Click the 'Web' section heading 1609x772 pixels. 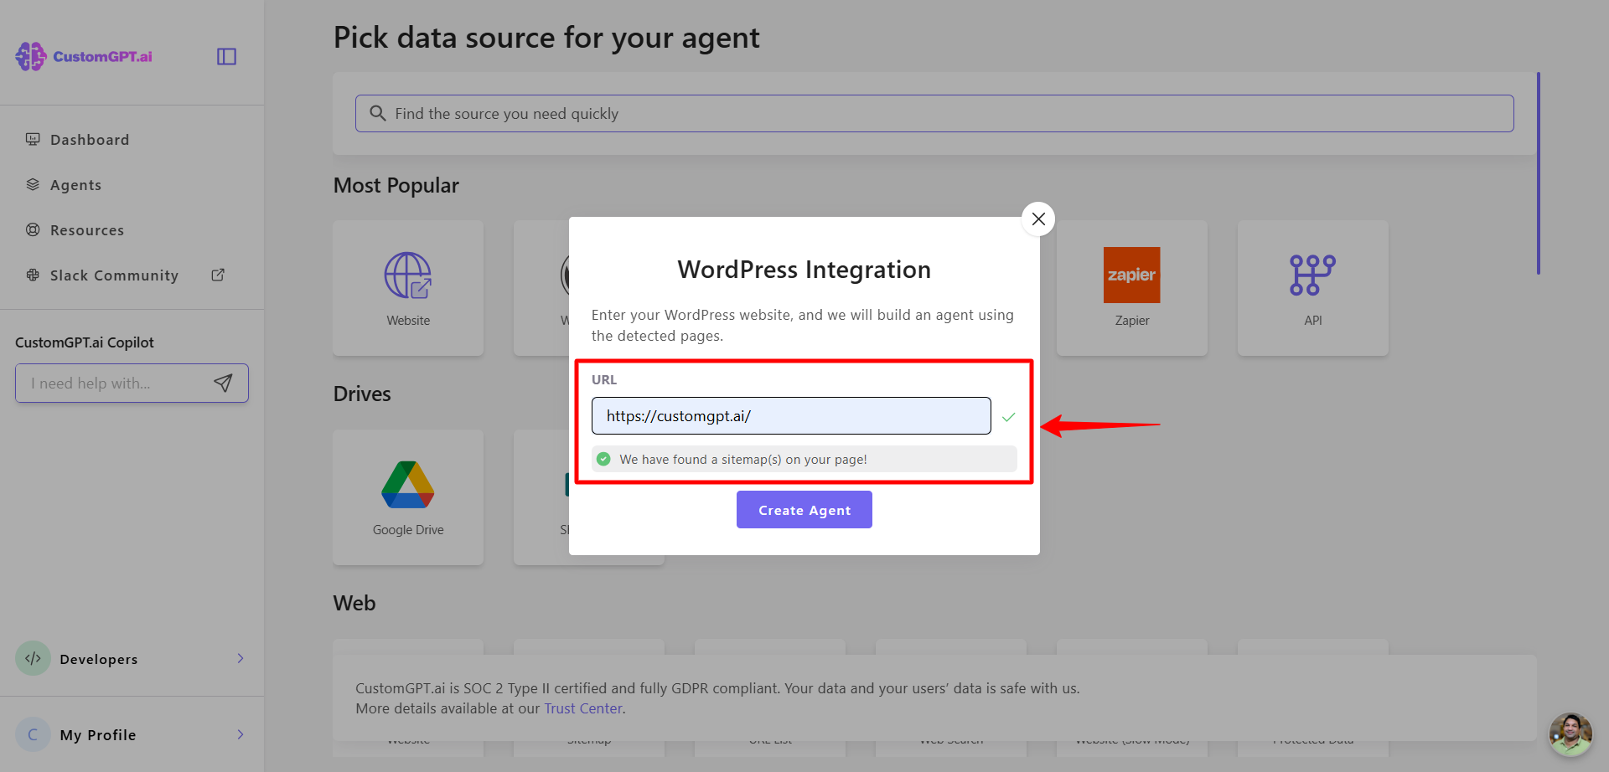[x=354, y=603]
